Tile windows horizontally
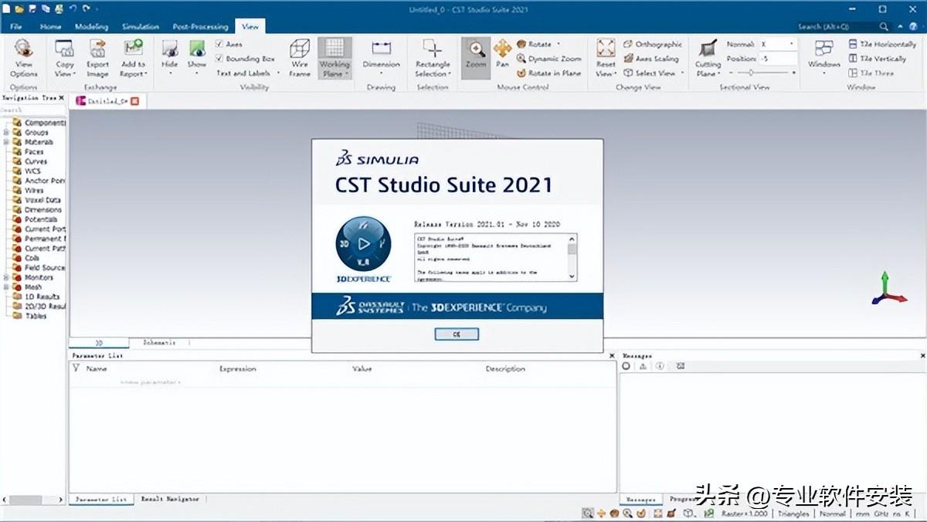 click(x=881, y=45)
